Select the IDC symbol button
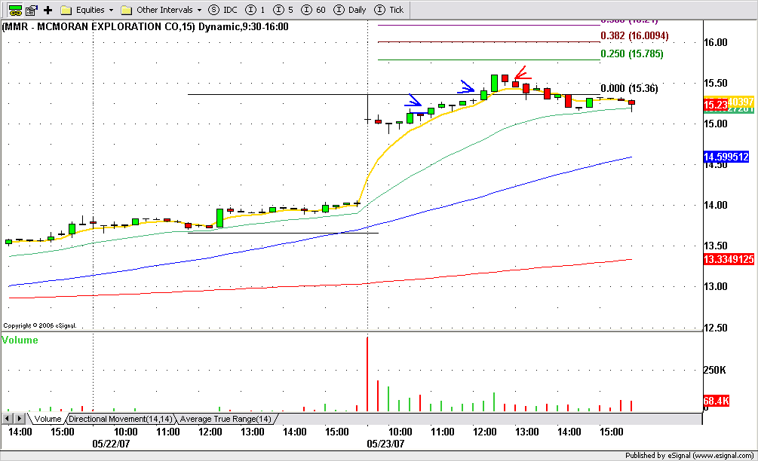758x461 pixels. click(x=222, y=10)
